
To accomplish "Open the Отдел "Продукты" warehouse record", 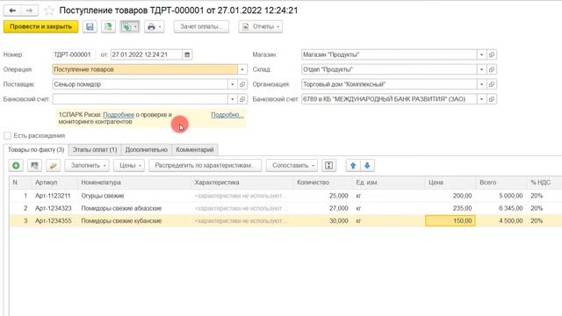I will [492, 69].
